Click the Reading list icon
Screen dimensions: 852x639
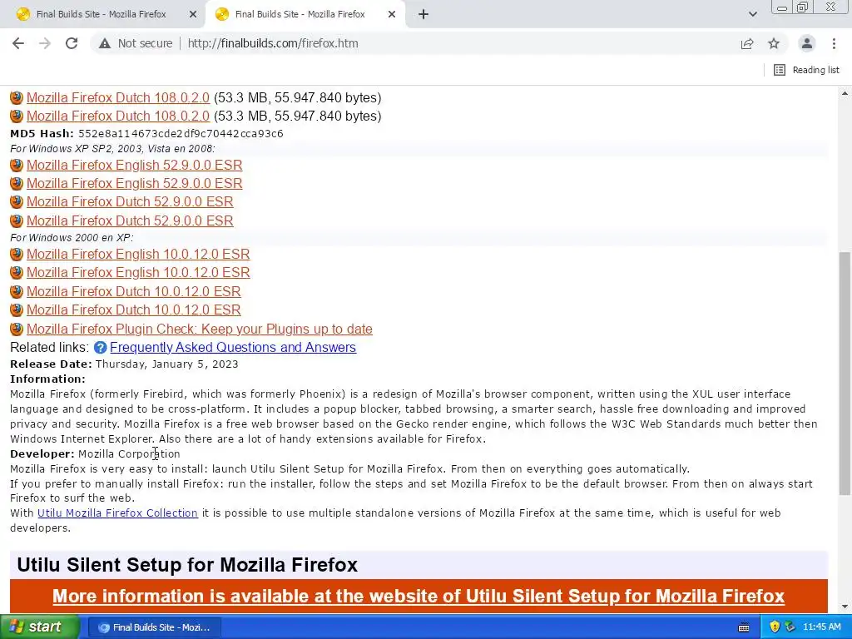pyautogui.click(x=779, y=70)
